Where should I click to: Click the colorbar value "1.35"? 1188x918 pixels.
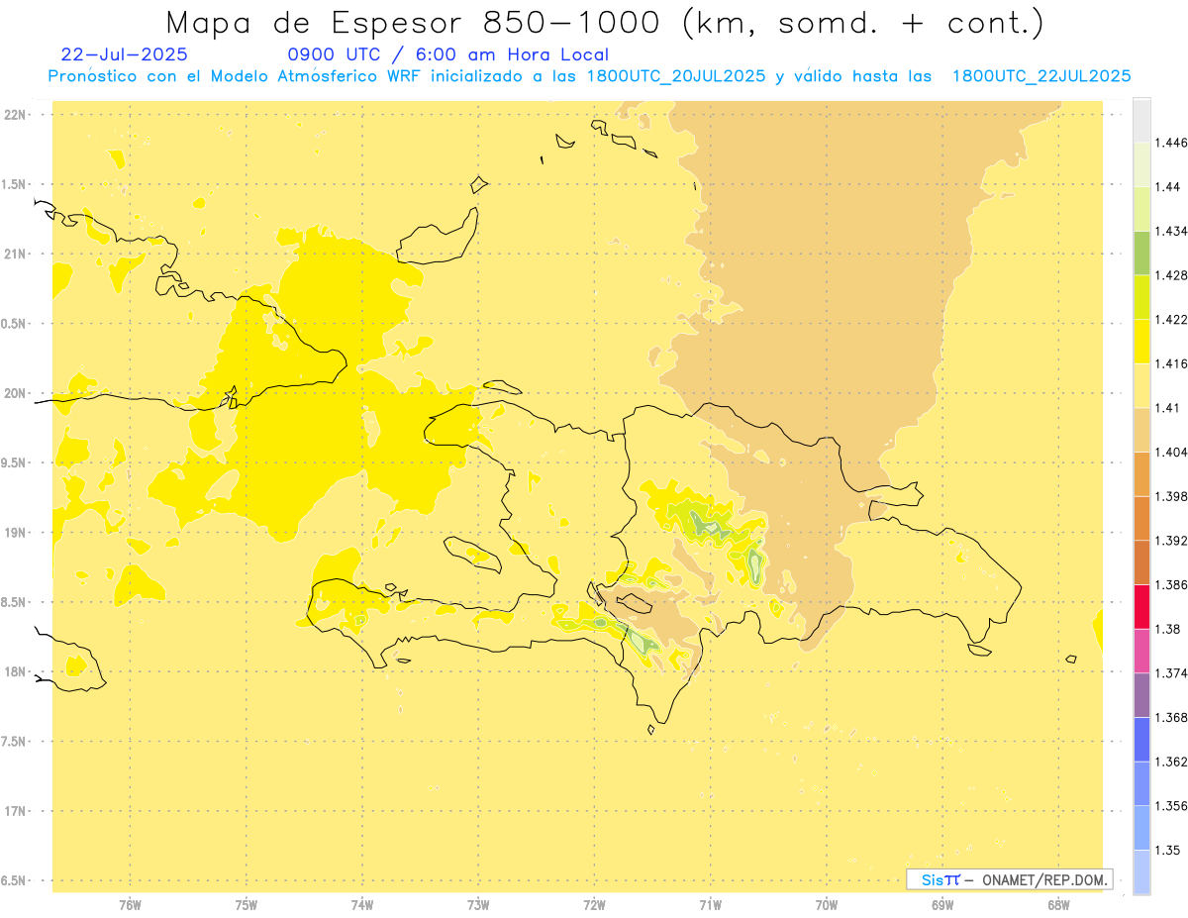click(x=1167, y=850)
